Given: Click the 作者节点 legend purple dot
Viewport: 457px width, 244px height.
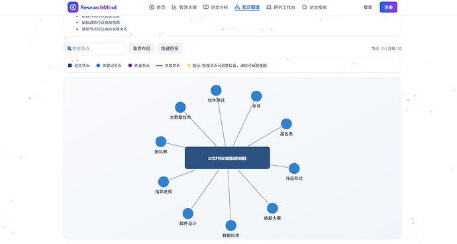Looking at the screenshot, I should point(130,66).
